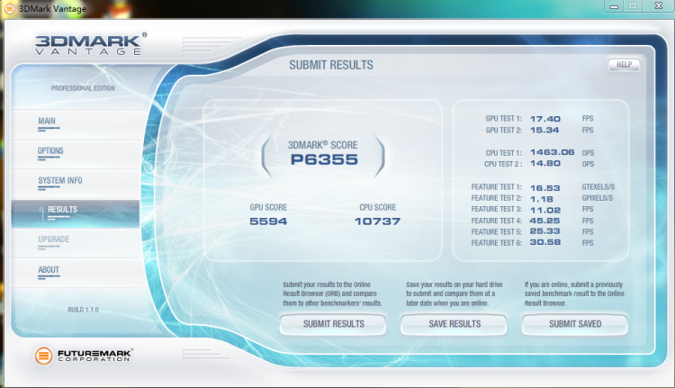Select CPU Test 2 value 14.80
Image resolution: width=675 pixels, height=388 pixels.
[545, 164]
